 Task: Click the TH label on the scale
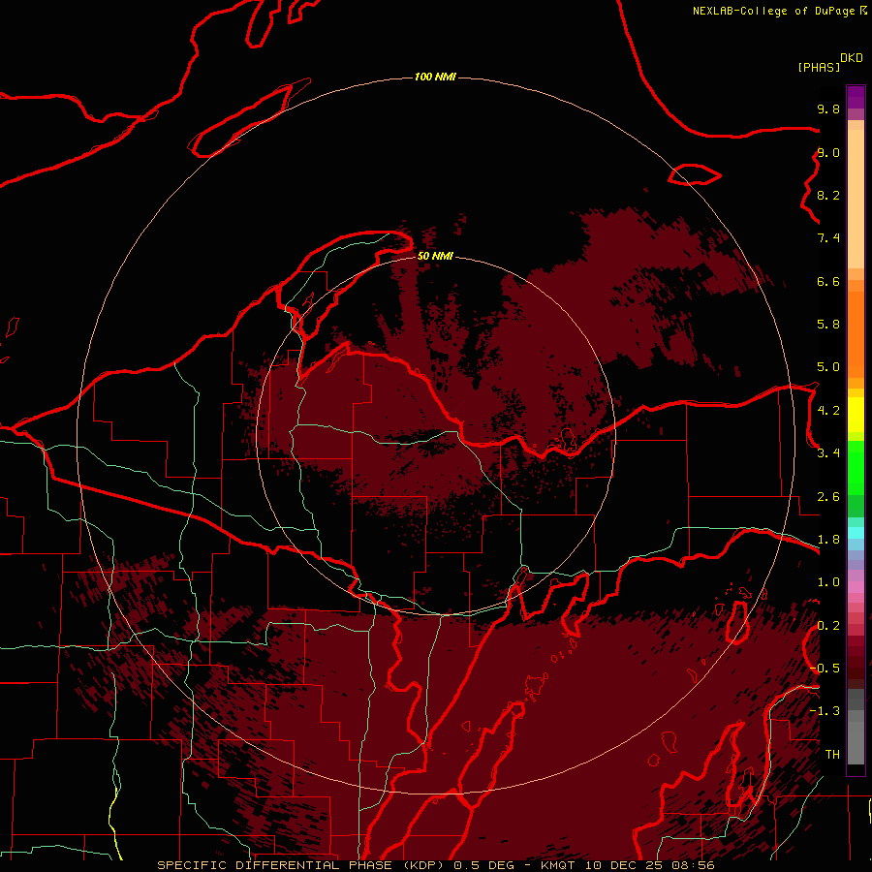[x=832, y=755]
